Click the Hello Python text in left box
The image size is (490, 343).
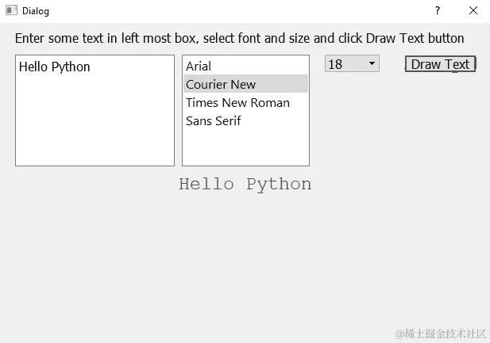point(55,67)
